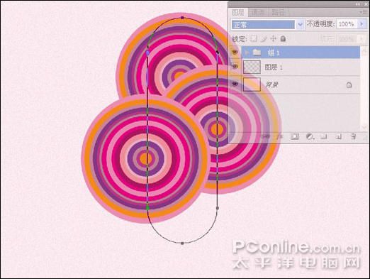The height and width of the screenshot is (279, 370).
Task: Switch to the 图层 tab
Action: tap(238, 12)
